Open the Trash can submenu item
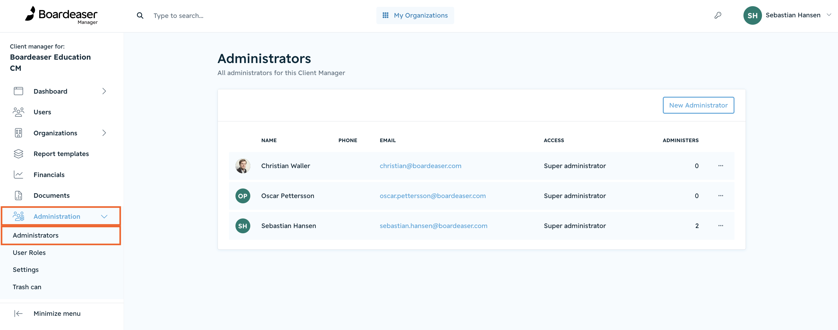 [27, 287]
